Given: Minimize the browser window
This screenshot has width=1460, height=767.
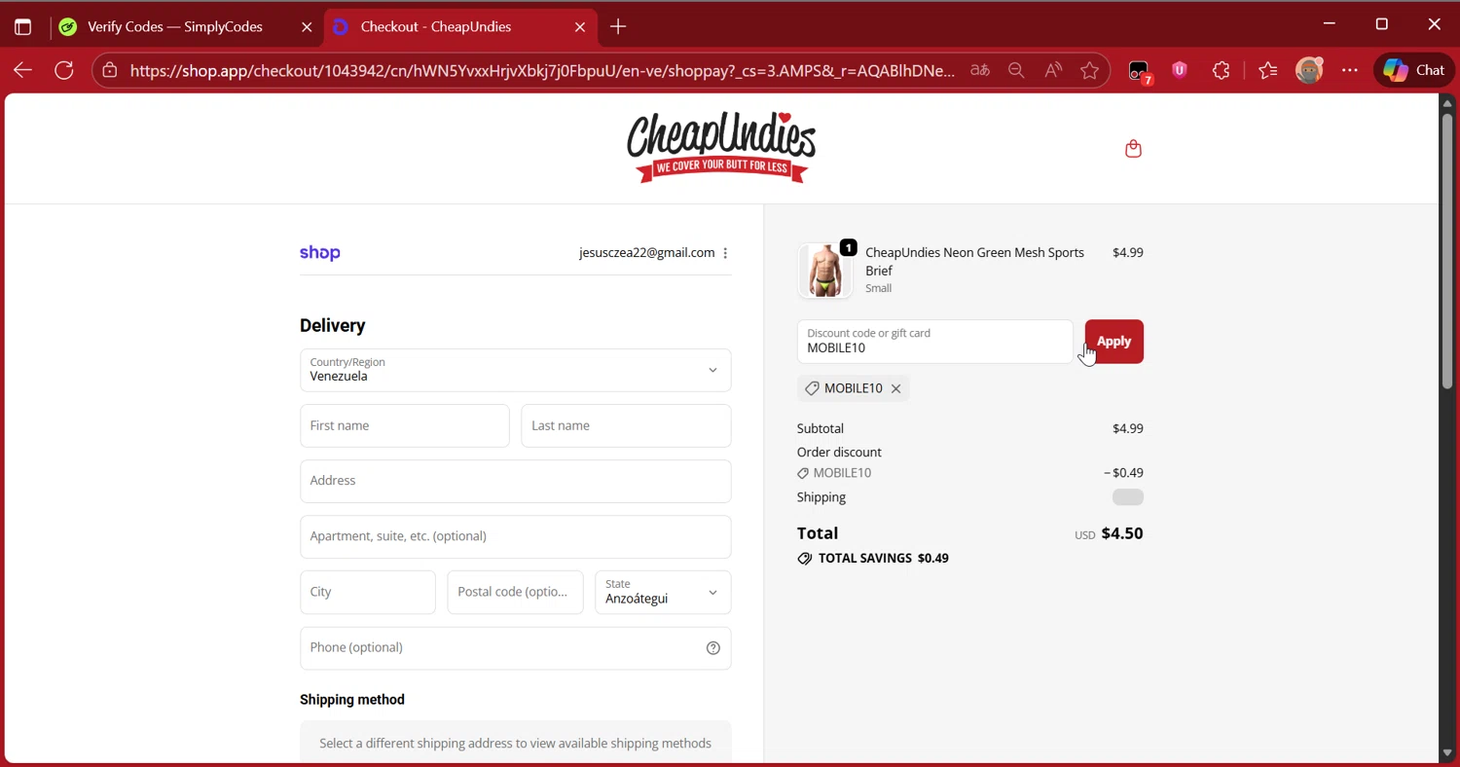Looking at the screenshot, I should click(1330, 24).
